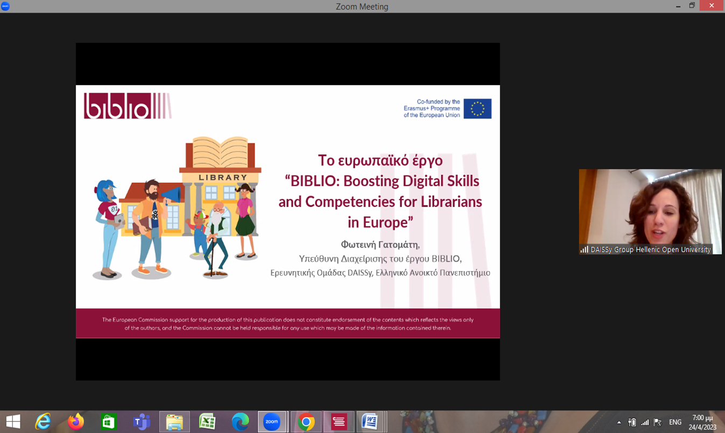Open Excel from the taskbar
The image size is (725, 433).
click(x=207, y=422)
